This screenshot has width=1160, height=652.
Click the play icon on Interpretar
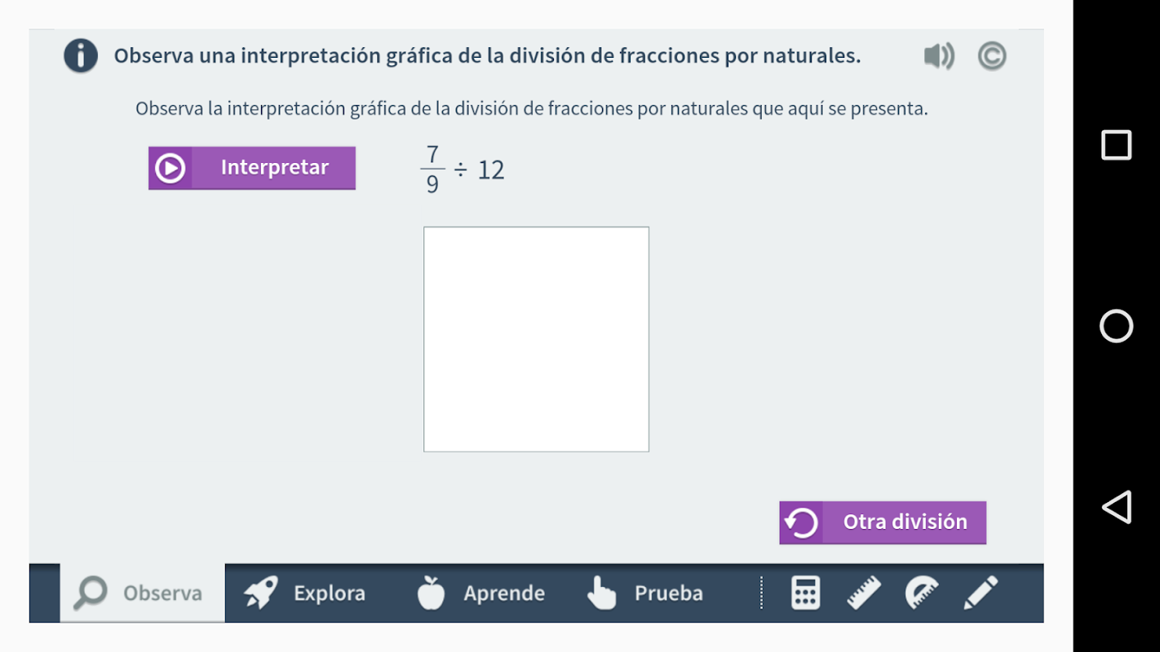click(170, 168)
